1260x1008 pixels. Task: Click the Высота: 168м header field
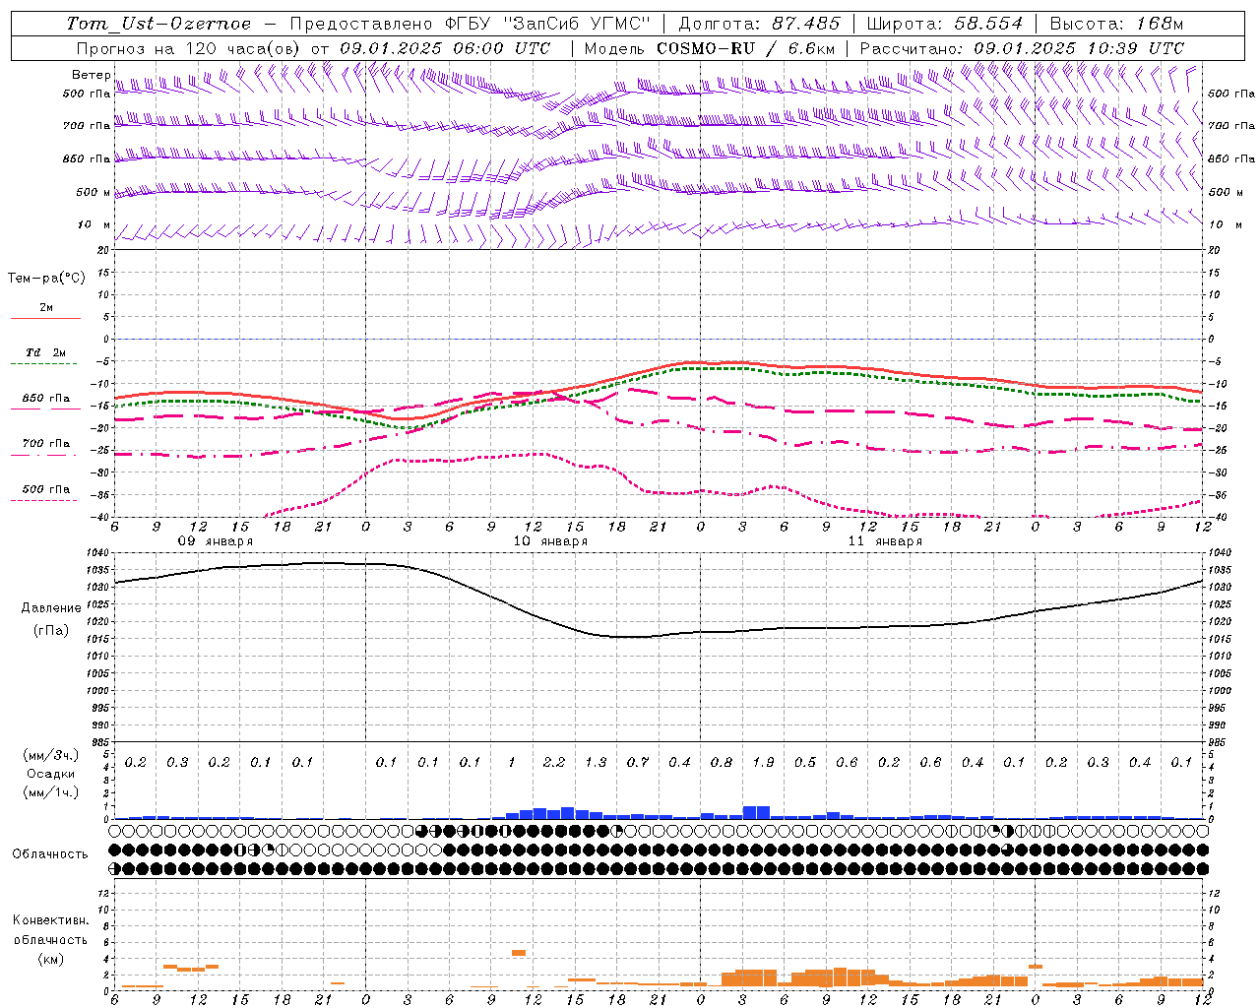click(x=1116, y=24)
